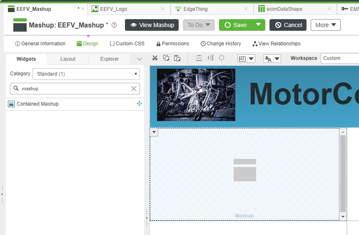Open the Design section
Screen dimensions: 359x235
tap(87, 44)
